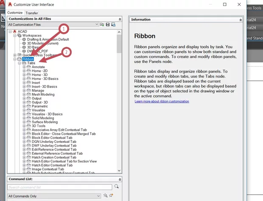Select External Reference Contextual Tab
The image size is (263, 201).
click(x=57, y=153)
